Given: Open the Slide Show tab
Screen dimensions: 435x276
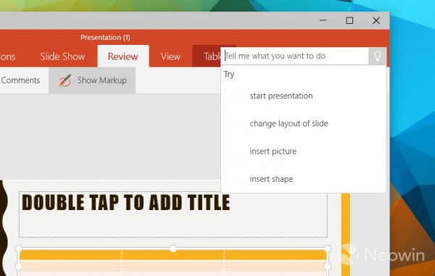Looking at the screenshot, I should 62,57.
